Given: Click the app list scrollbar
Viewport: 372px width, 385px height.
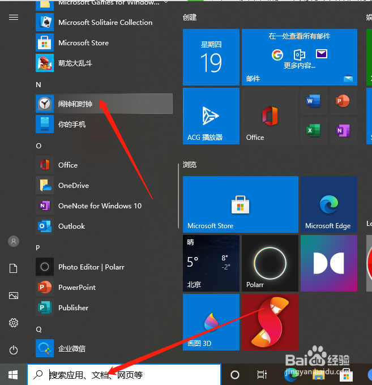Looking at the screenshot, I should (x=178, y=196).
